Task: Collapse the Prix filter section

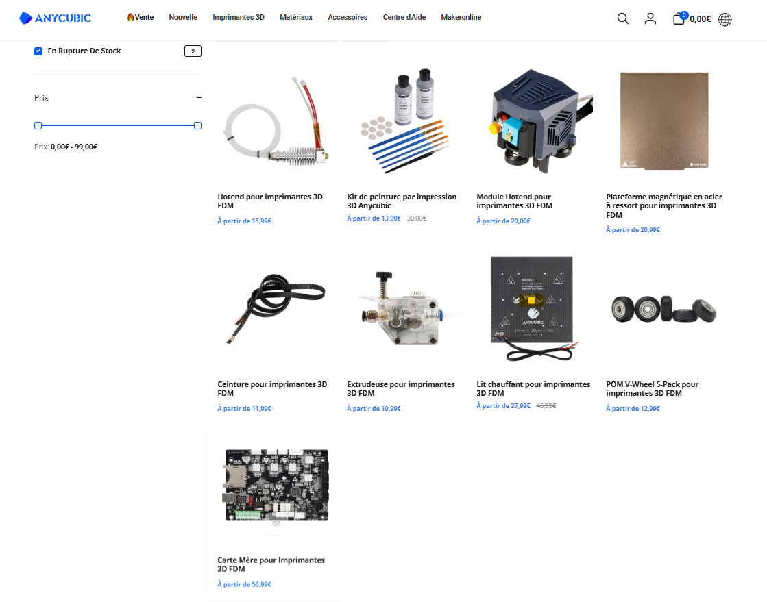Action: [x=199, y=98]
